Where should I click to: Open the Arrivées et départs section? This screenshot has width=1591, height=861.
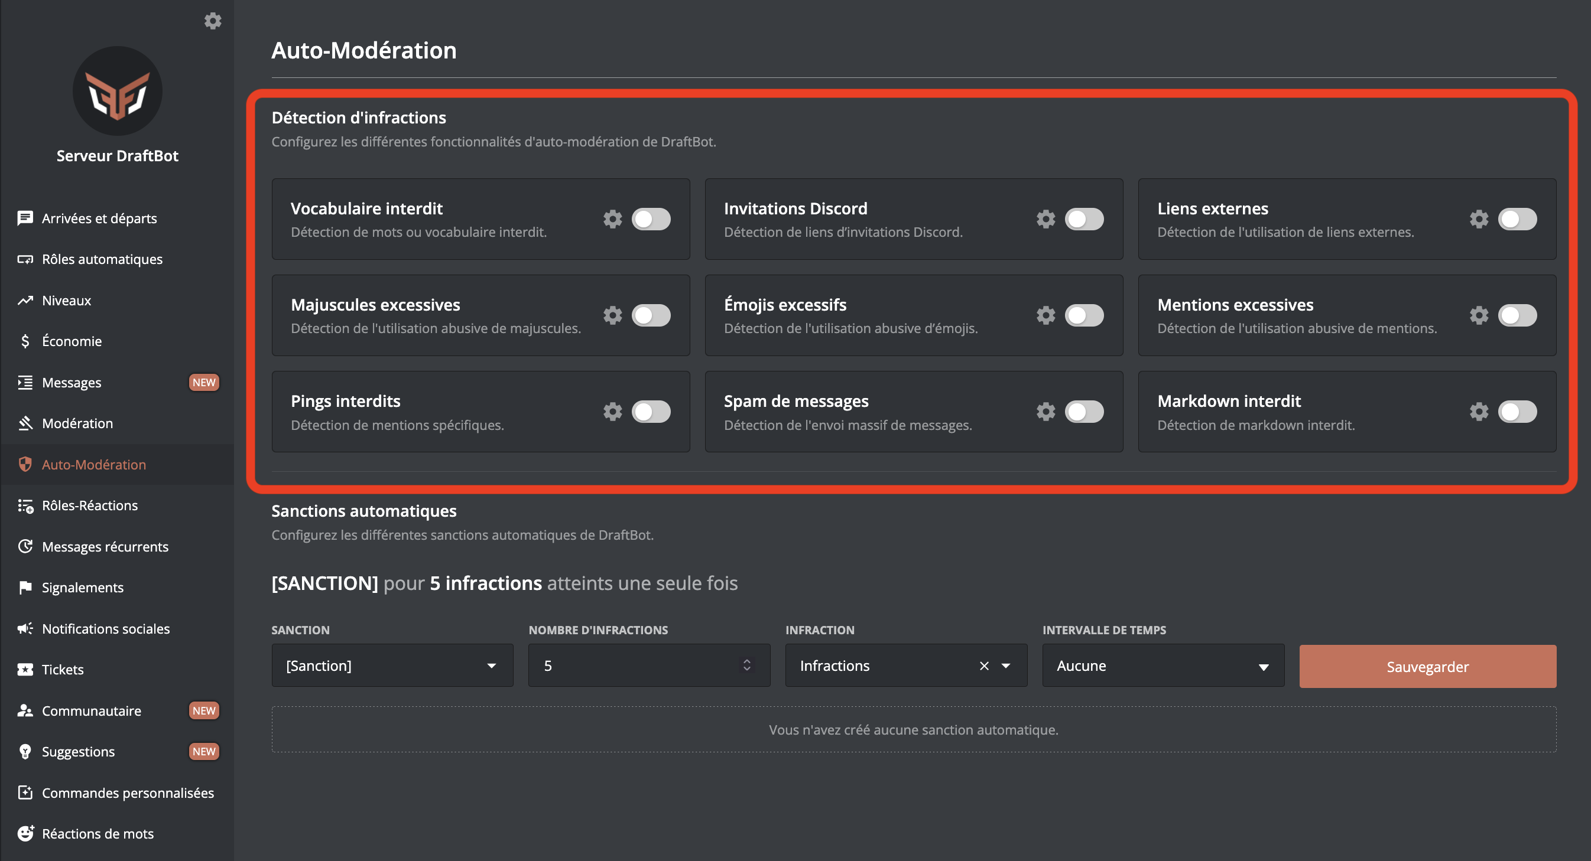coord(99,218)
